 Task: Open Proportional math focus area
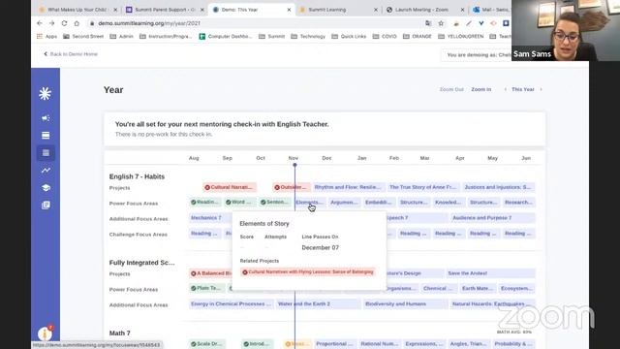335,344
